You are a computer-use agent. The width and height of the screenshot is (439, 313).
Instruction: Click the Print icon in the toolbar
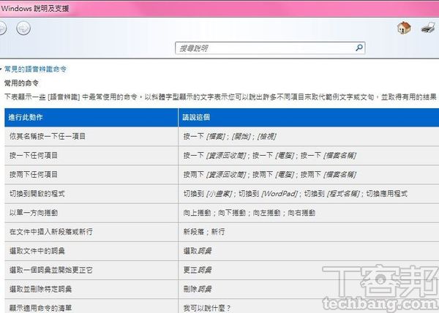428,28
